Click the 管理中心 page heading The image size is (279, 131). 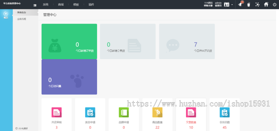coord(50,15)
